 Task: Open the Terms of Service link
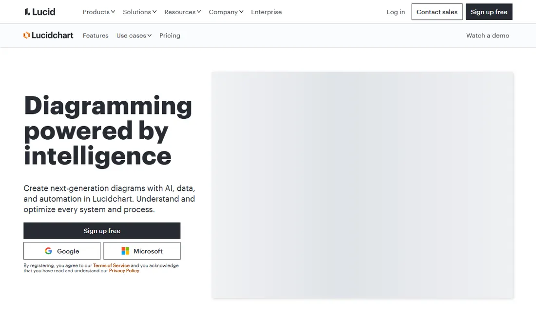[111, 265]
